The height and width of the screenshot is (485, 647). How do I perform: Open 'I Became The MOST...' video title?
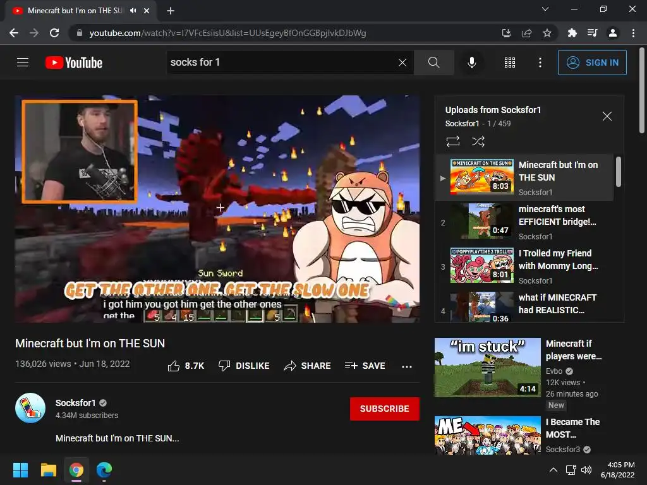coord(572,428)
